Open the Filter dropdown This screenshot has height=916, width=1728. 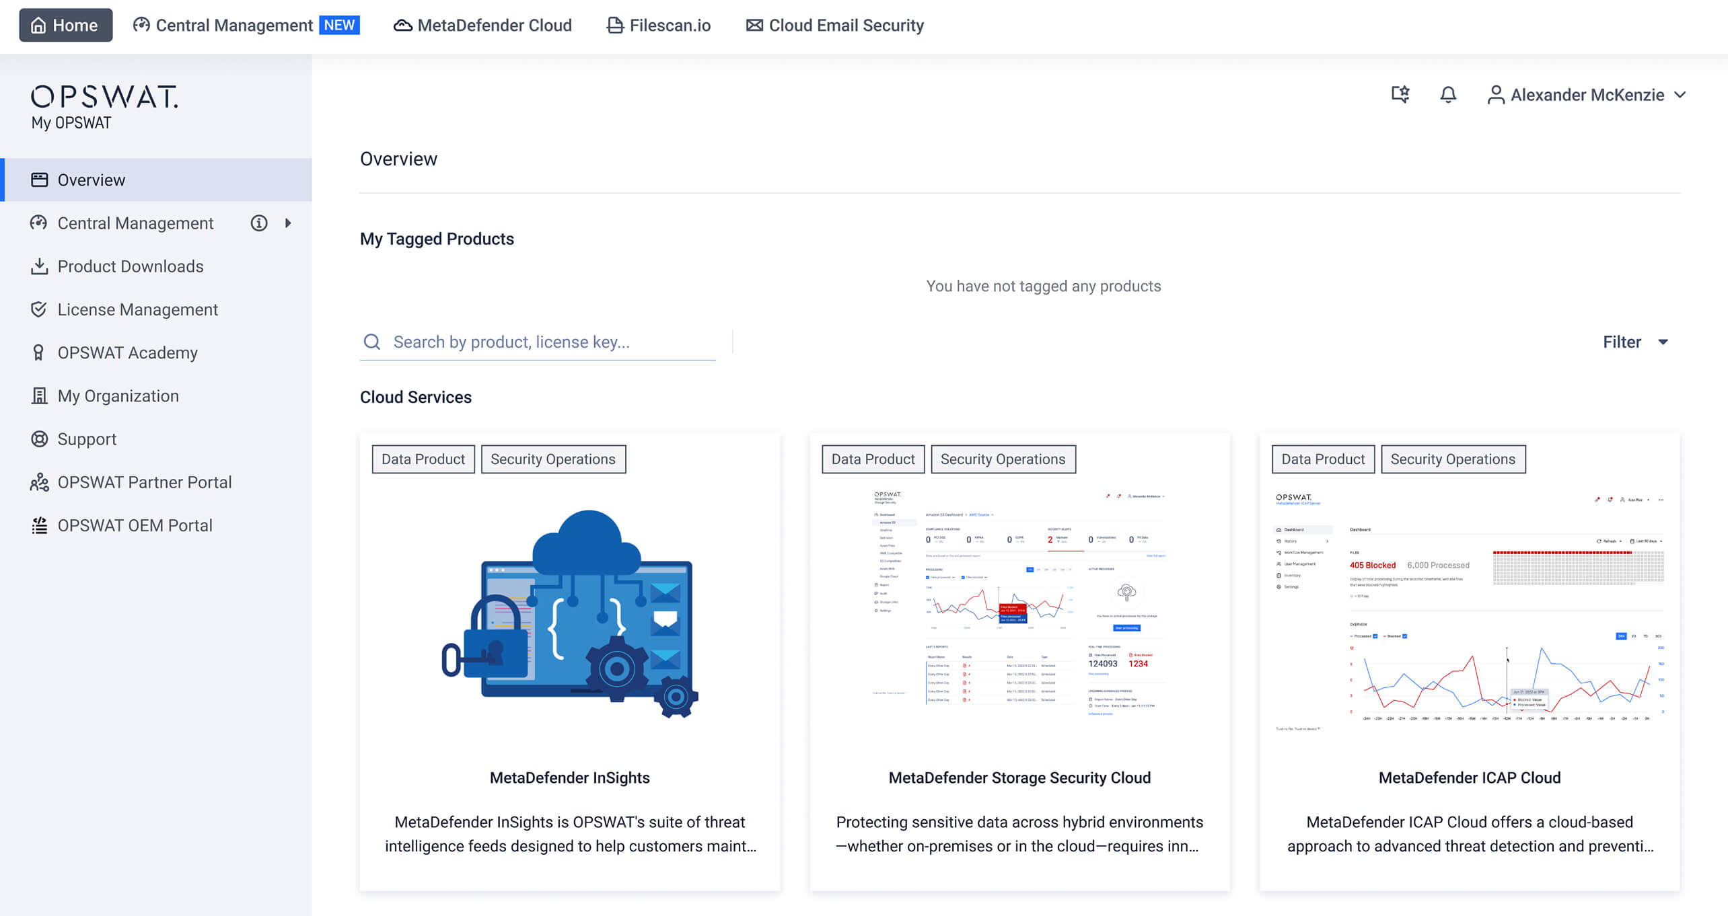click(1634, 342)
